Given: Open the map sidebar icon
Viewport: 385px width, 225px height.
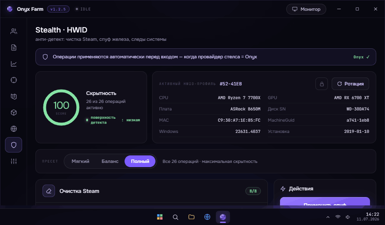Looking at the screenshot, I should coord(14,96).
